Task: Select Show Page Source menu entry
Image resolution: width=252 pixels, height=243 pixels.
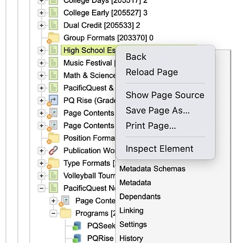Action: point(165,95)
